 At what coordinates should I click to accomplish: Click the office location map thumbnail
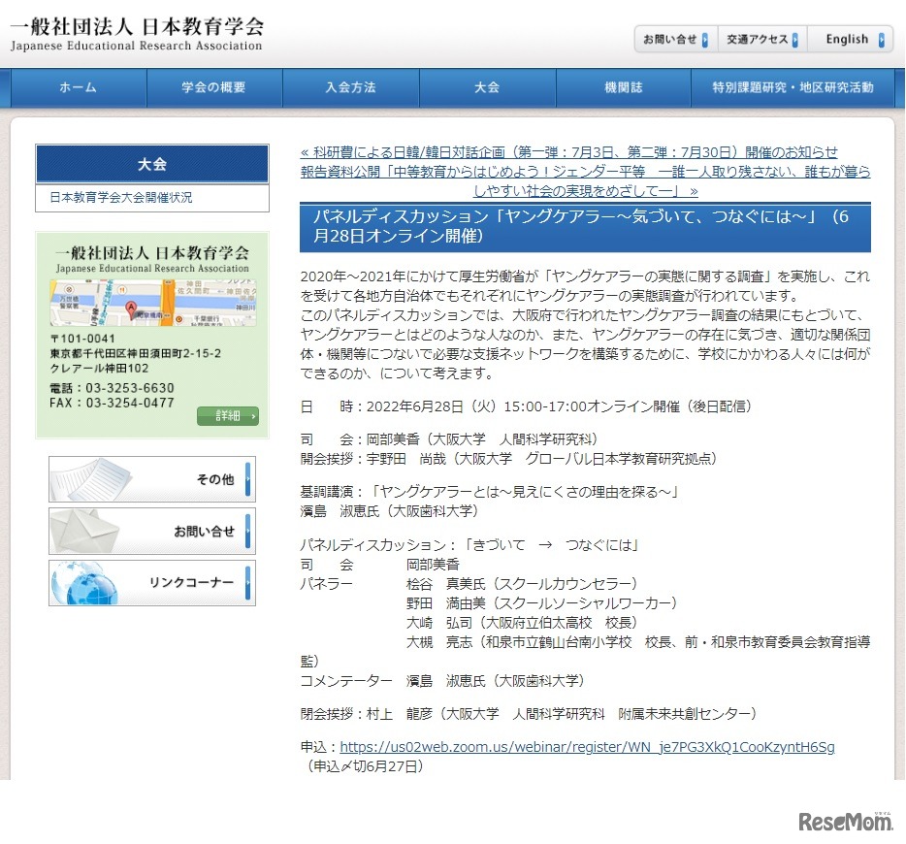pyautogui.click(x=152, y=303)
